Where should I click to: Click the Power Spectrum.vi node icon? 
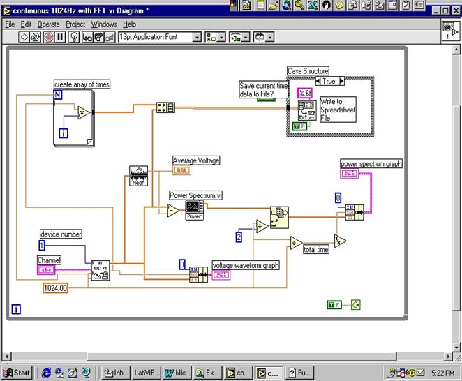194,211
